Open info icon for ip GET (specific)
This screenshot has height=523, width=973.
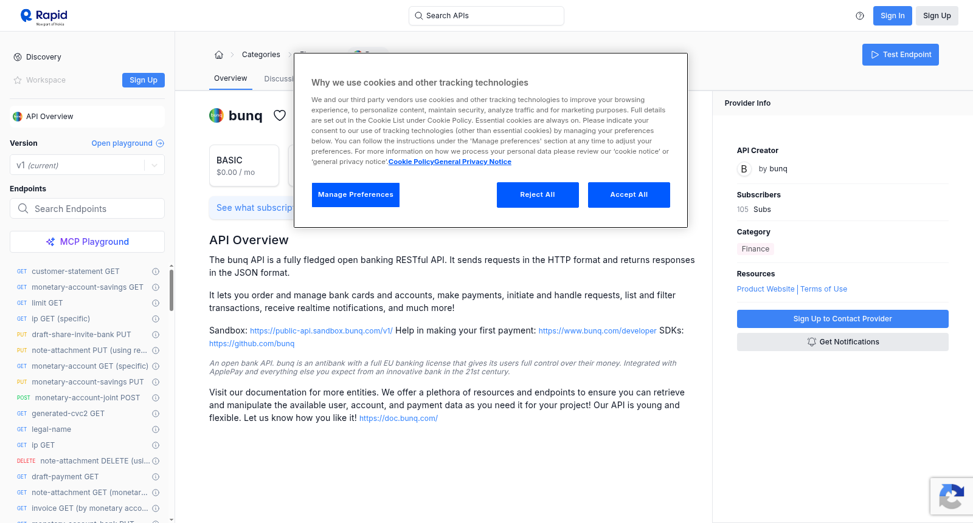[x=156, y=319]
